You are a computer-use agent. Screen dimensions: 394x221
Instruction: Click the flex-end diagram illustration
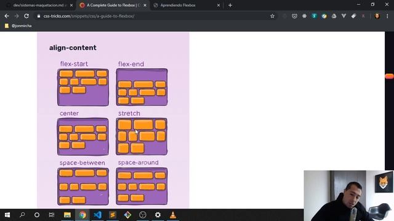pos(142,87)
